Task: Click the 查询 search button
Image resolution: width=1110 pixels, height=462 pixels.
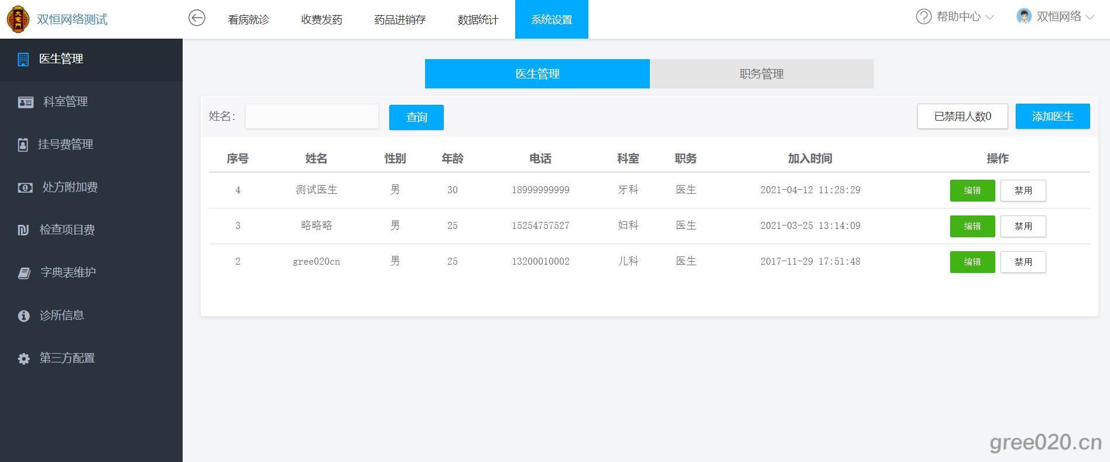Action: 416,117
